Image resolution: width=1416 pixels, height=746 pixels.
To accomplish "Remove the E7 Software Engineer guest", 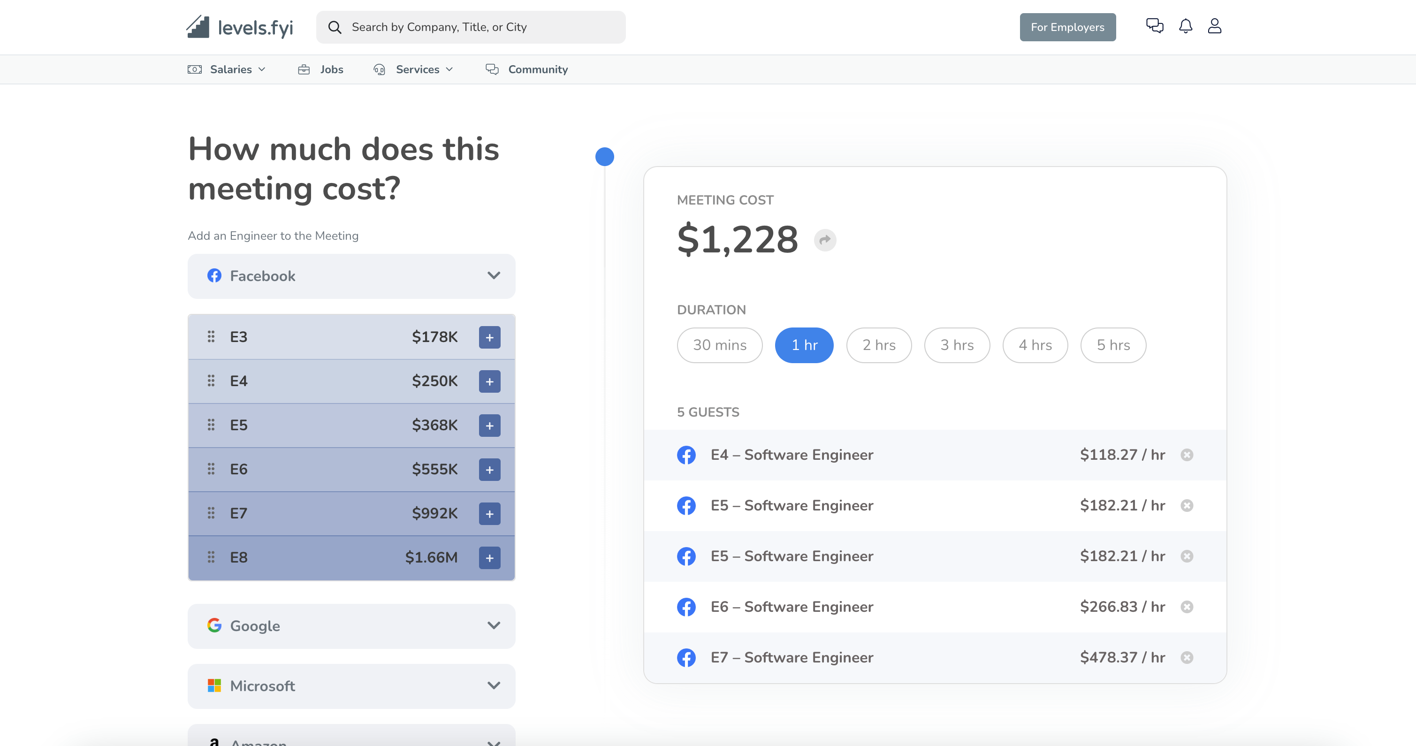I will [1187, 657].
